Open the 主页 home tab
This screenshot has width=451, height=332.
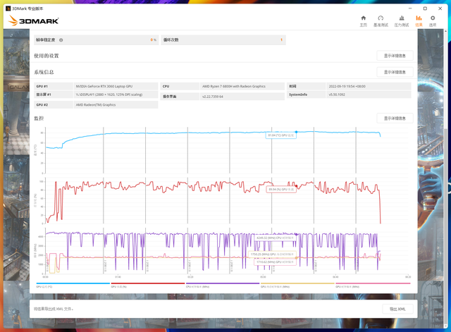click(x=364, y=21)
